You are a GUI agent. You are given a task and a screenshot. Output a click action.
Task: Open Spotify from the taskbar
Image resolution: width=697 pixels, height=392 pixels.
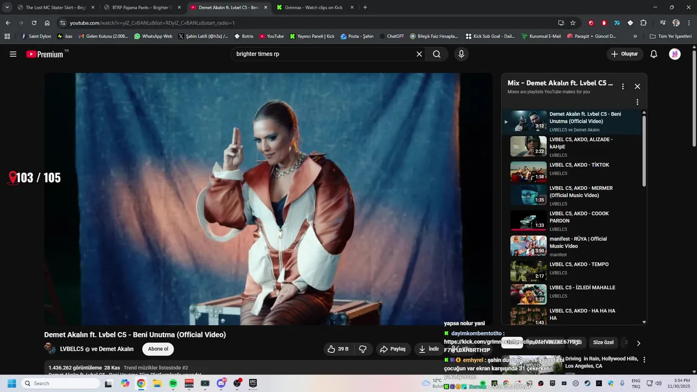(x=173, y=383)
